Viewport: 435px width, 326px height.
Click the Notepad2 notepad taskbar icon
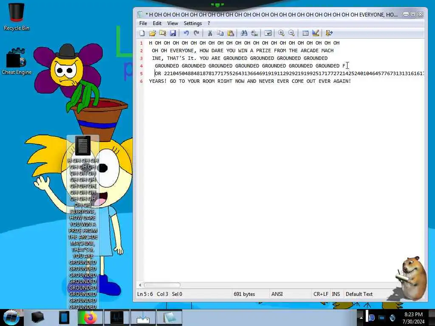(x=169, y=318)
